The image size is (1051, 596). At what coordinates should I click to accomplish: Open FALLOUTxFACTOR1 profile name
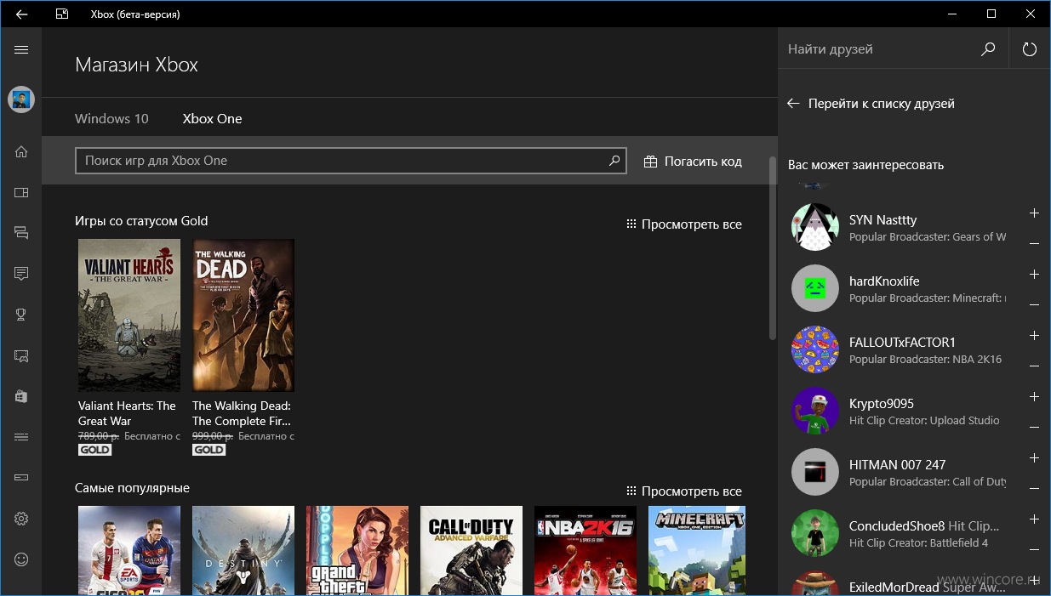click(x=902, y=343)
